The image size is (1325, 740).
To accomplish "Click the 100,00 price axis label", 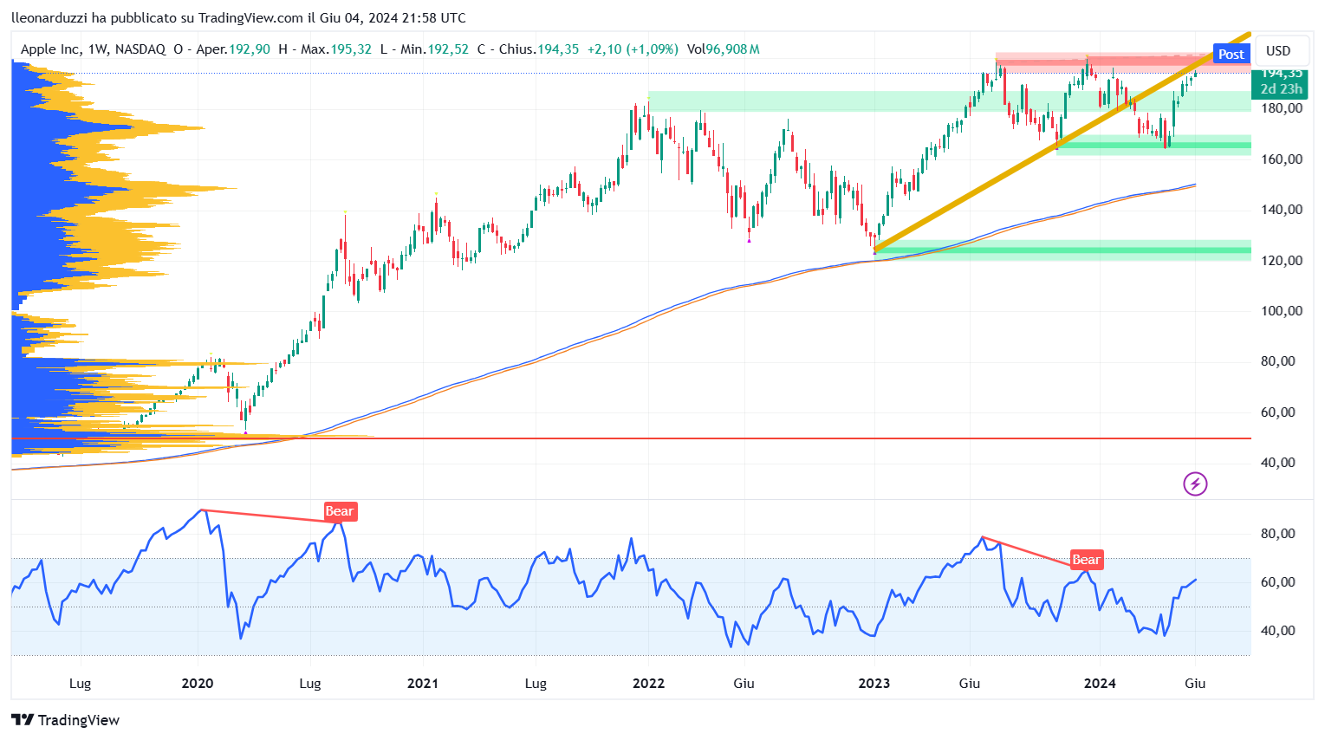I will pyautogui.click(x=1282, y=310).
